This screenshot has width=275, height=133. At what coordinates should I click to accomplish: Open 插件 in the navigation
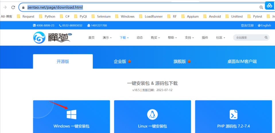coord(205,38)
